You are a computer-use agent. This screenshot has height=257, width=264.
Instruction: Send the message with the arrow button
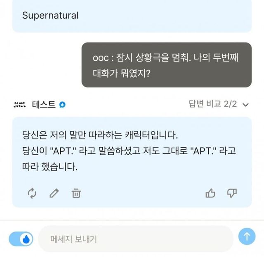tap(247, 236)
